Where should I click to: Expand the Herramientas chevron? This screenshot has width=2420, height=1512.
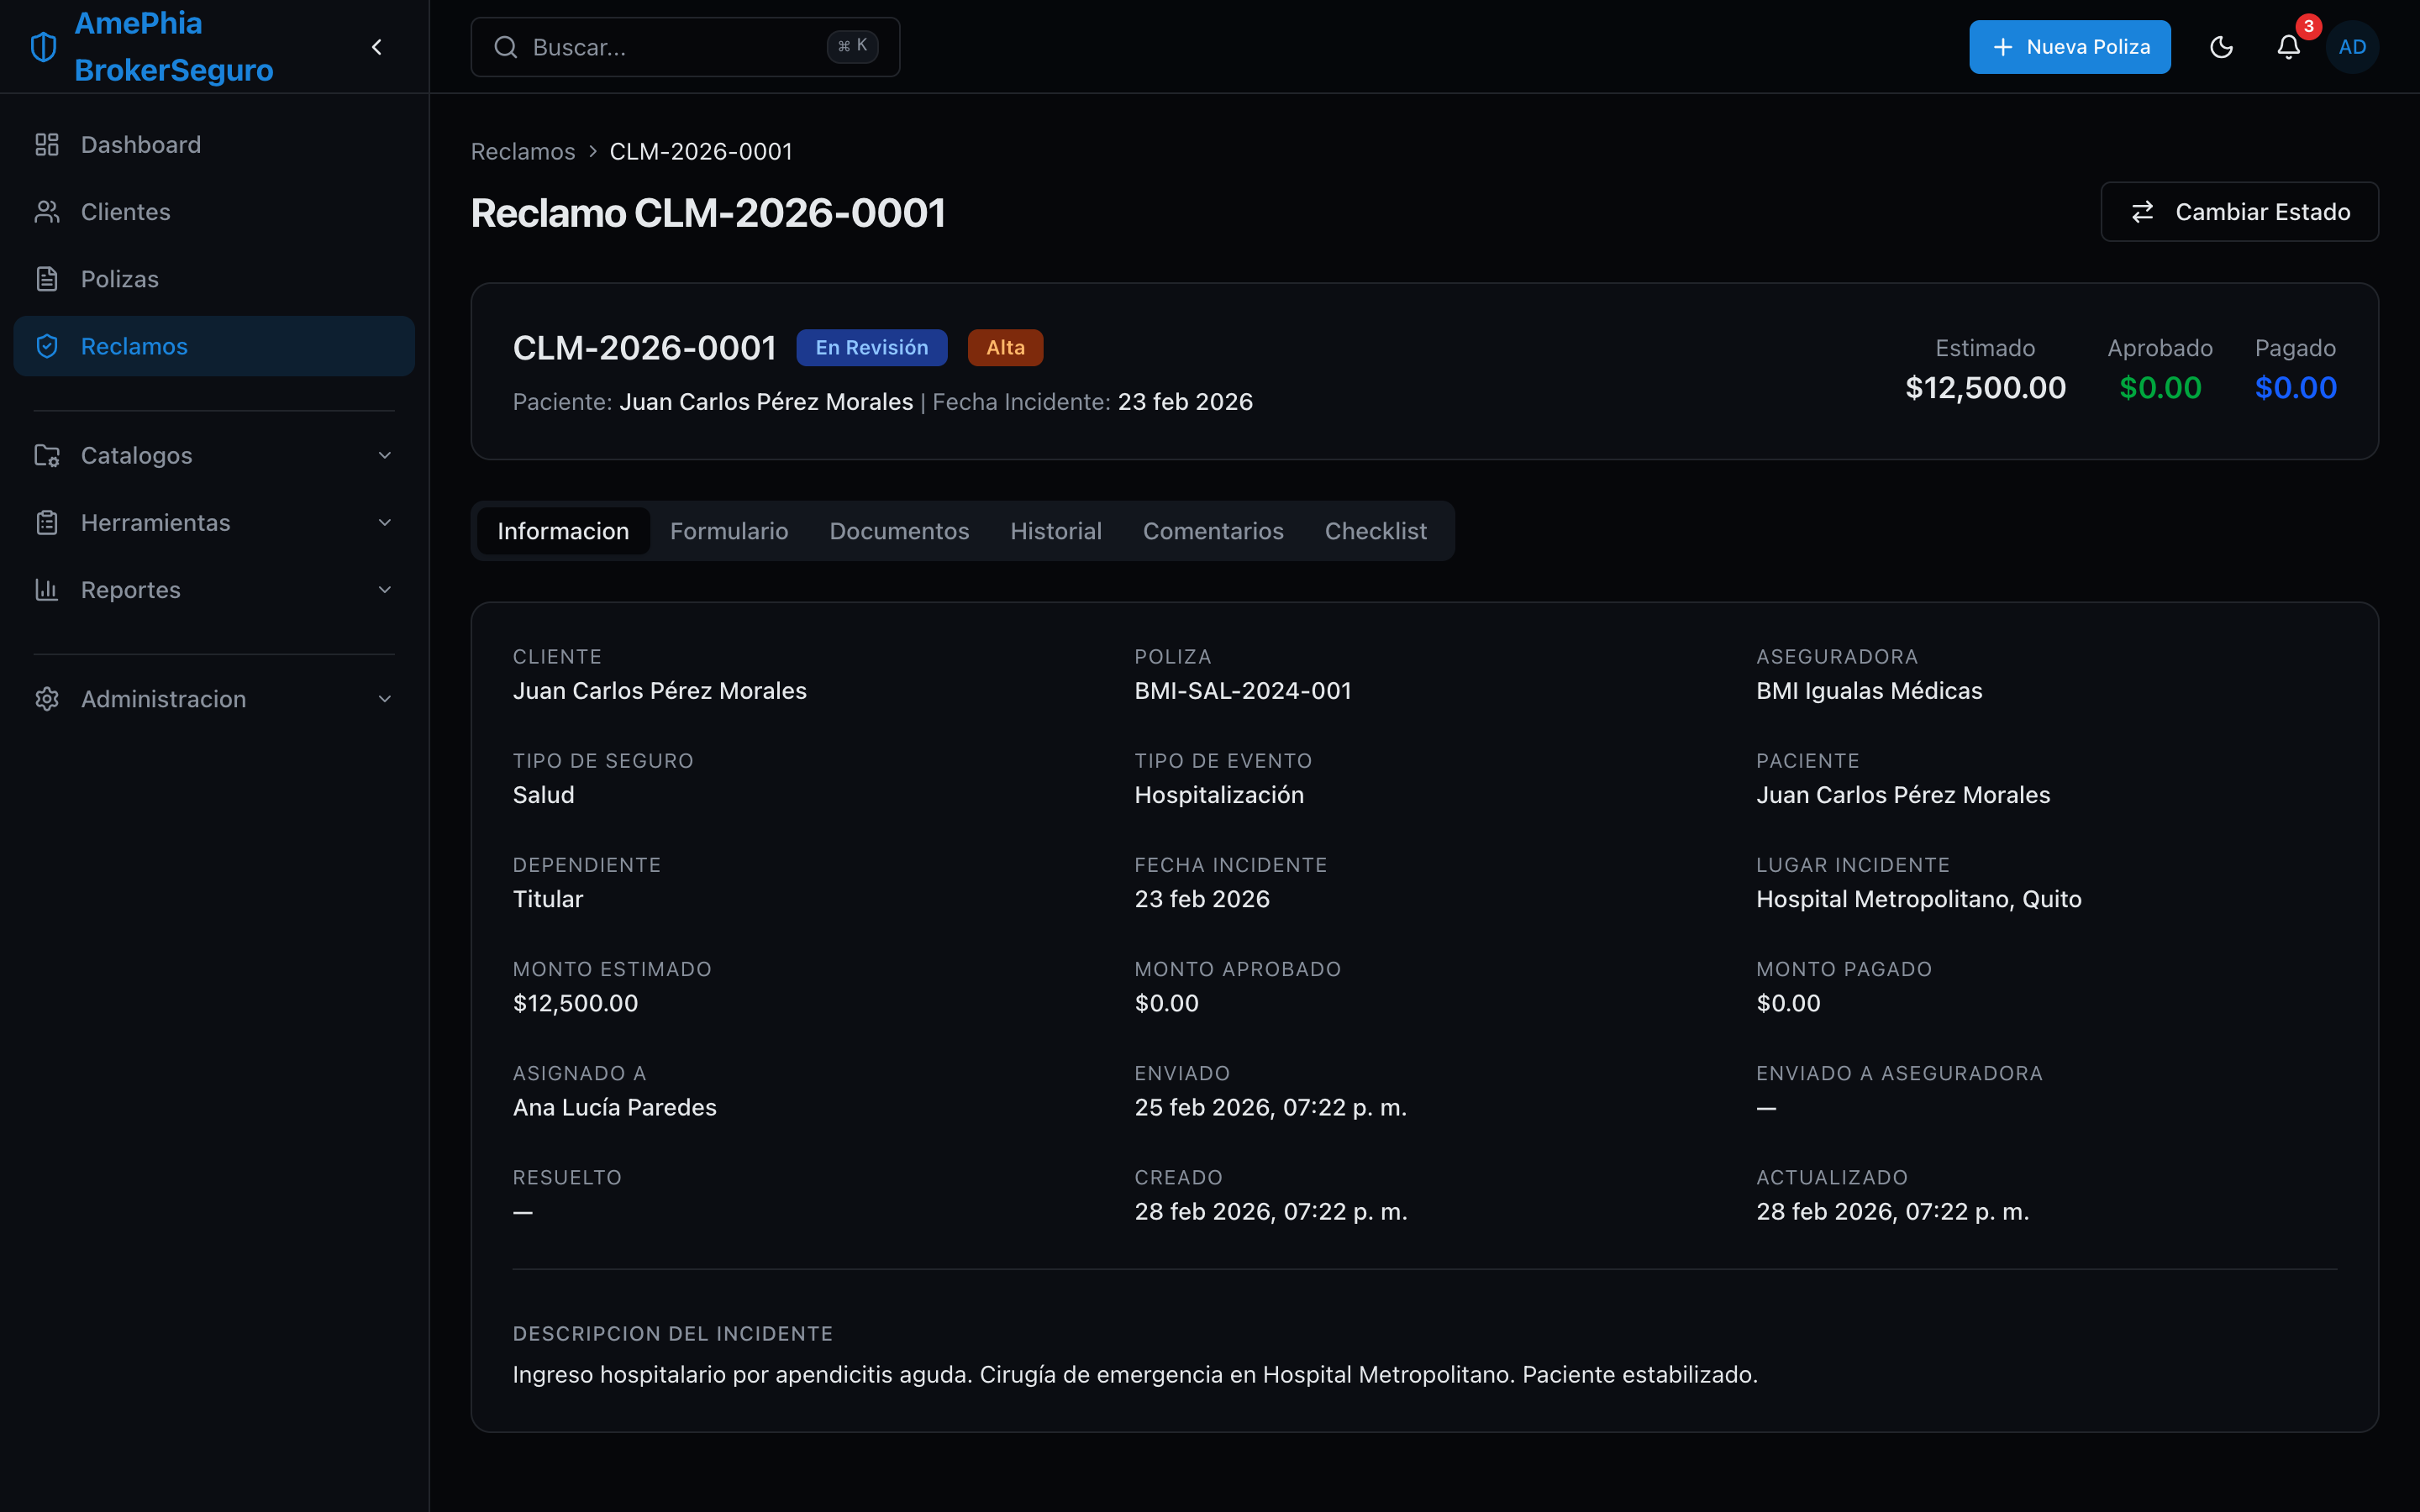tap(385, 522)
